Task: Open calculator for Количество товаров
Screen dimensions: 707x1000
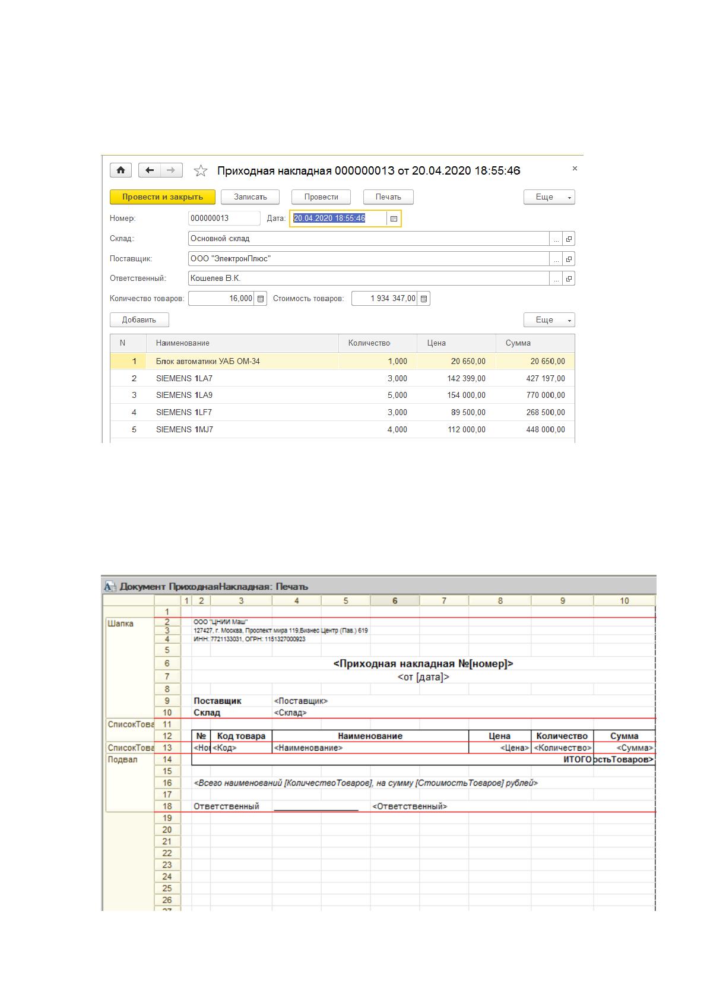Action: point(261,299)
